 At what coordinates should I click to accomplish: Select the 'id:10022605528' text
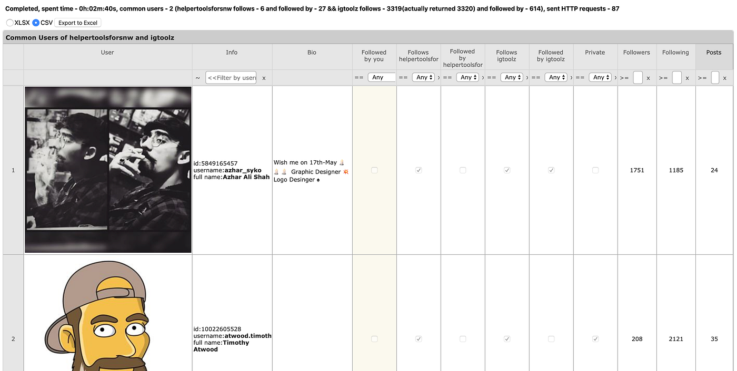coord(217,329)
